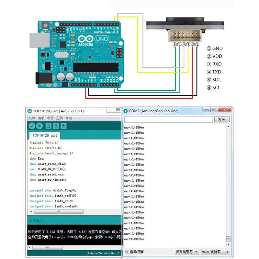Click the serial monitor scroll down arrow
This screenshot has height=259, width=259.
pyautogui.click(x=229, y=244)
